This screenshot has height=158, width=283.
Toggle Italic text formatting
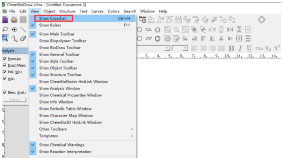240,48
